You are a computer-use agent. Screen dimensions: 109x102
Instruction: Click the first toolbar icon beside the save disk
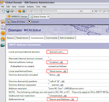tap(4, 11)
